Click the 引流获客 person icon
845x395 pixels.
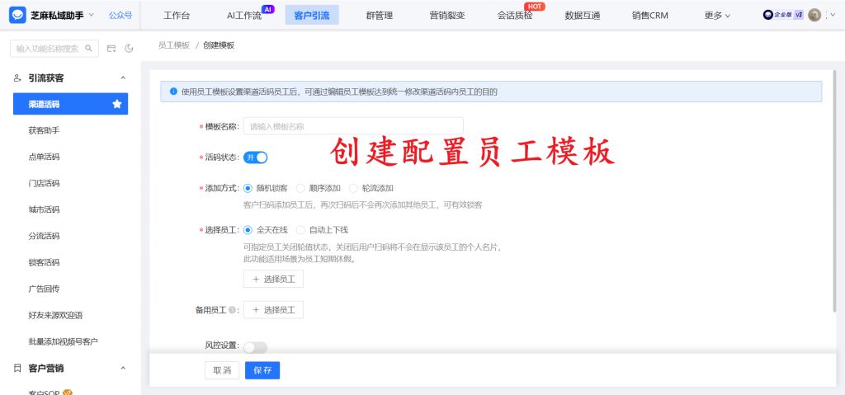[x=18, y=78]
